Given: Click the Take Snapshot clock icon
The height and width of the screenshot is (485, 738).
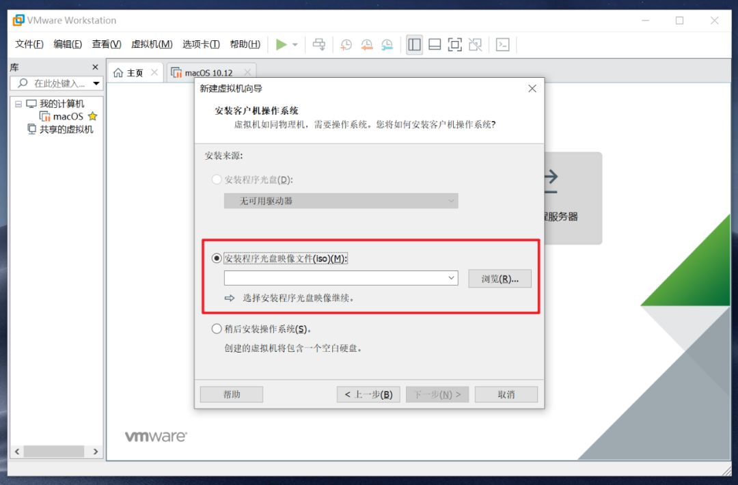Looking at the screenshot, I should (346, 44).
